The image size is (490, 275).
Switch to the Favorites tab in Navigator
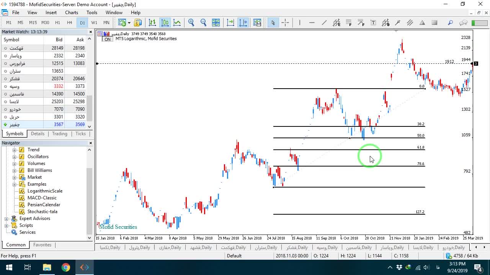tap(42, 245)
